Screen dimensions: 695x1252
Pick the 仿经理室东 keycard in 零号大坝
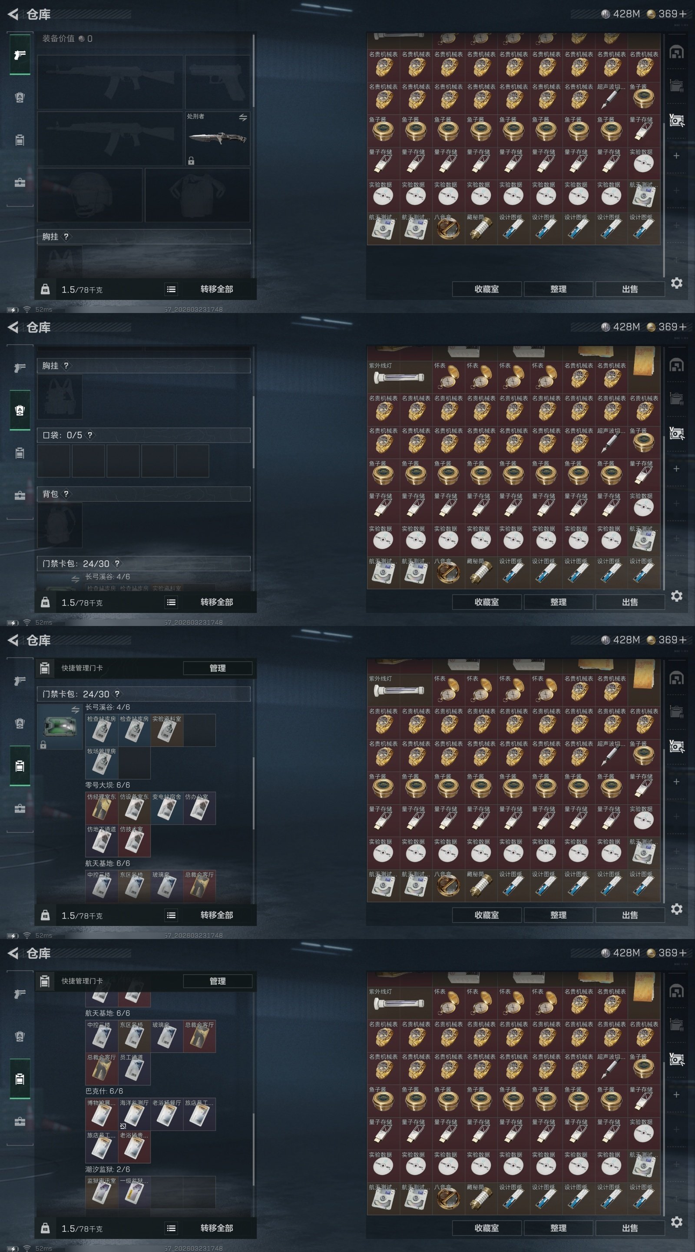point(102,808)
